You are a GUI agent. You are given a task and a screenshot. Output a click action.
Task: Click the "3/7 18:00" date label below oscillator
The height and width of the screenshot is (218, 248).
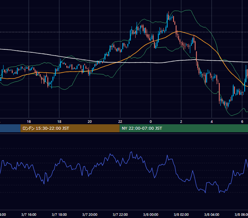[59, 214]
